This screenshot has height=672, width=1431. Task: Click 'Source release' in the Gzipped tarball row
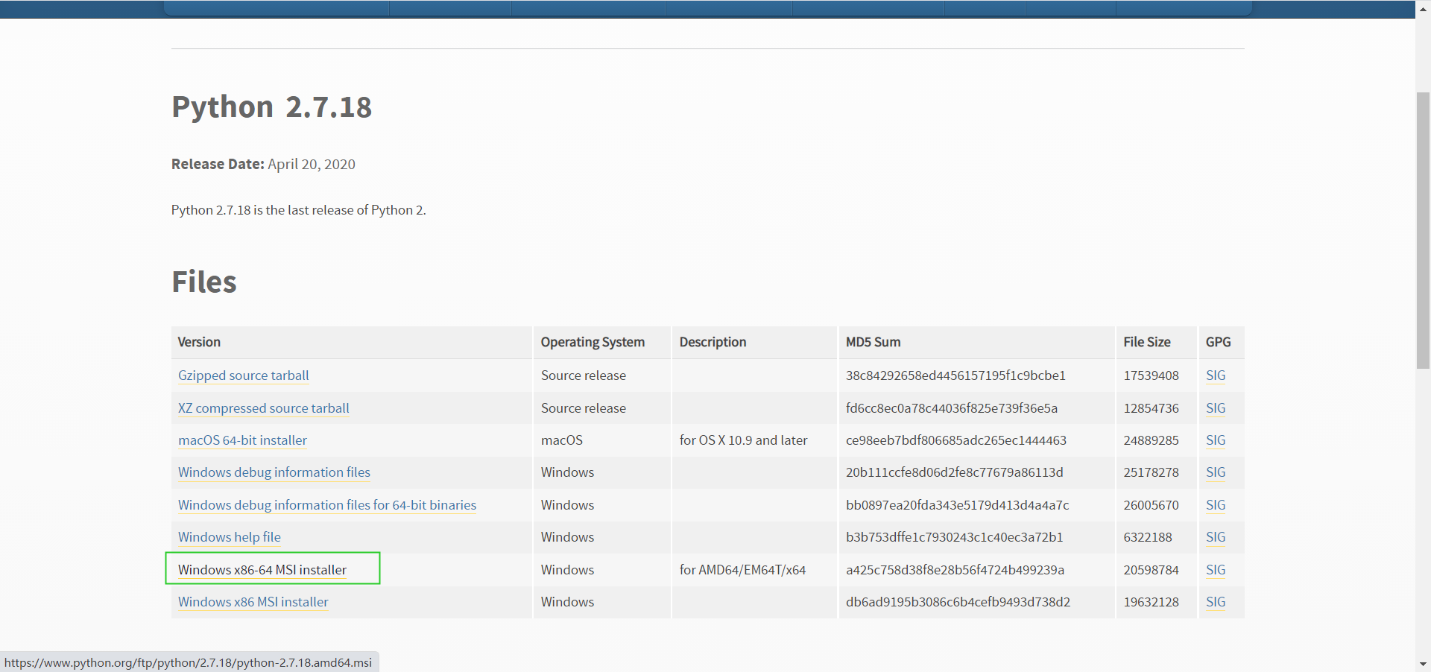click(x=584, y=375)
